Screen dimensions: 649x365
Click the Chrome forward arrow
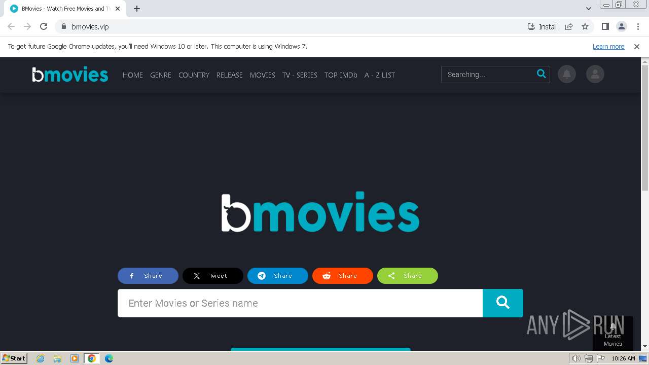pyautogui.click(x=27, y=26)
